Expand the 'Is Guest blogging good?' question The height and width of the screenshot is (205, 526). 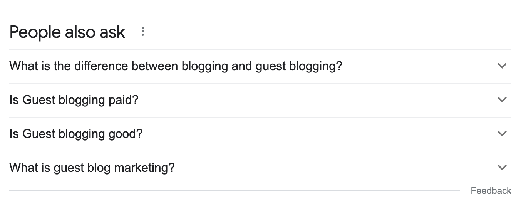click(x=76, y=134)
